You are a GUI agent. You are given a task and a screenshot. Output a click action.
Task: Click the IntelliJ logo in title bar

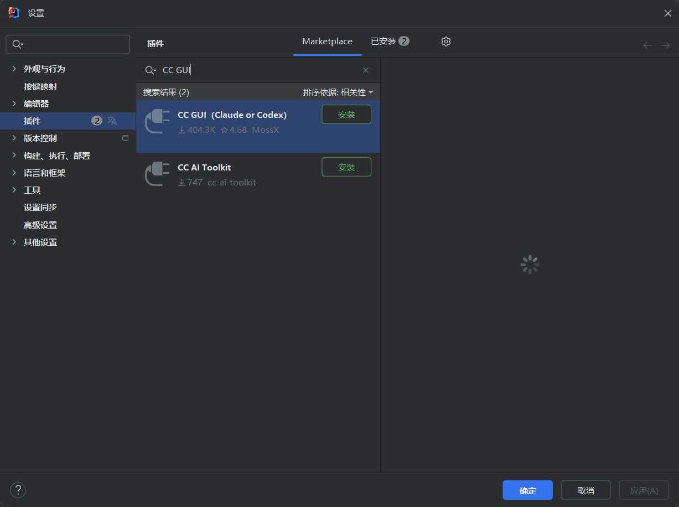pos(14,13)
